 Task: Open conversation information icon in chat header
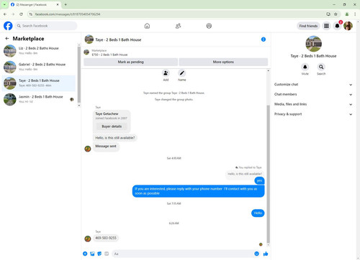(x=264, y=40)
